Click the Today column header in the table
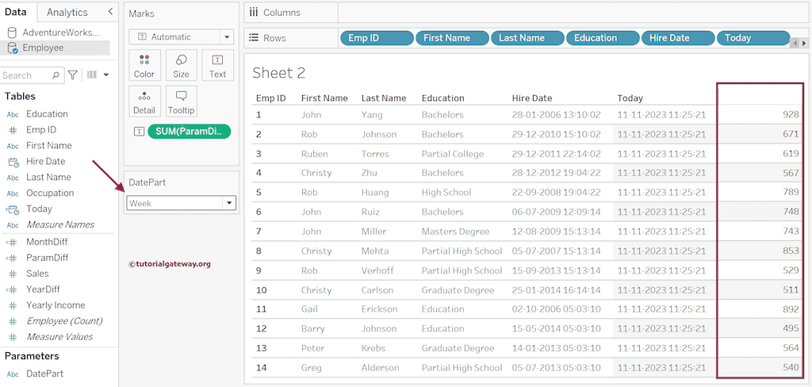This screenshot has width=812, height=387. [630, 98]
